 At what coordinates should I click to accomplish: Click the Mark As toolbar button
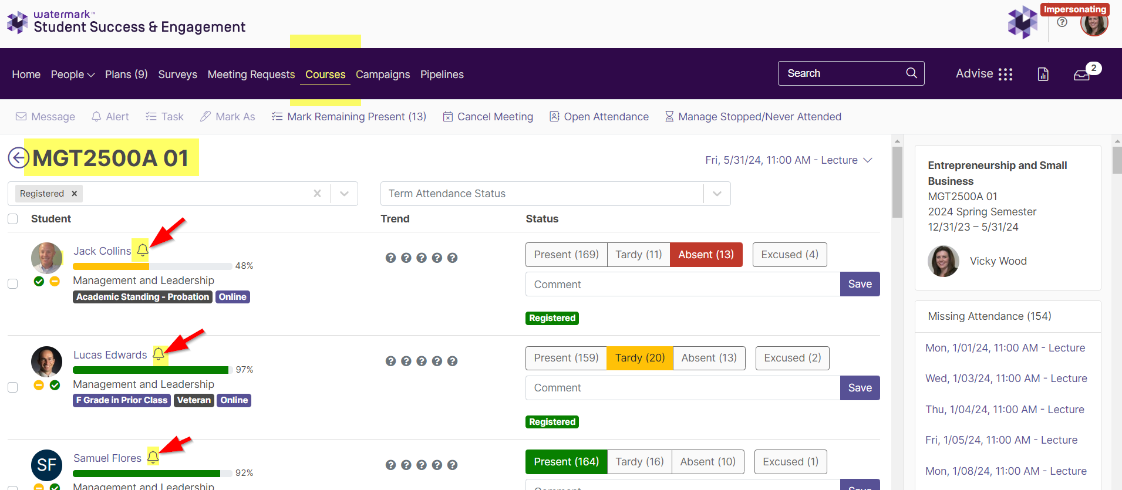click(227, 117)
